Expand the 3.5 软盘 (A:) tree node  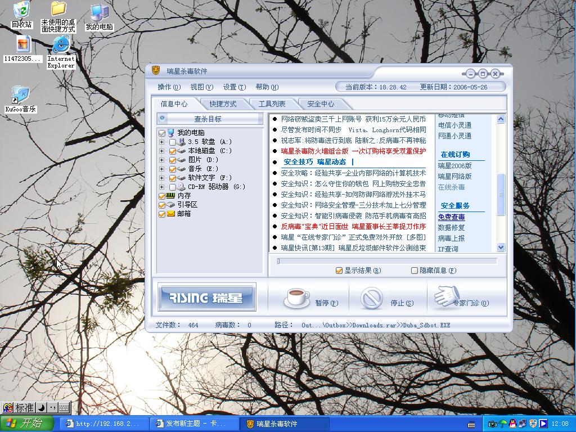161,142
